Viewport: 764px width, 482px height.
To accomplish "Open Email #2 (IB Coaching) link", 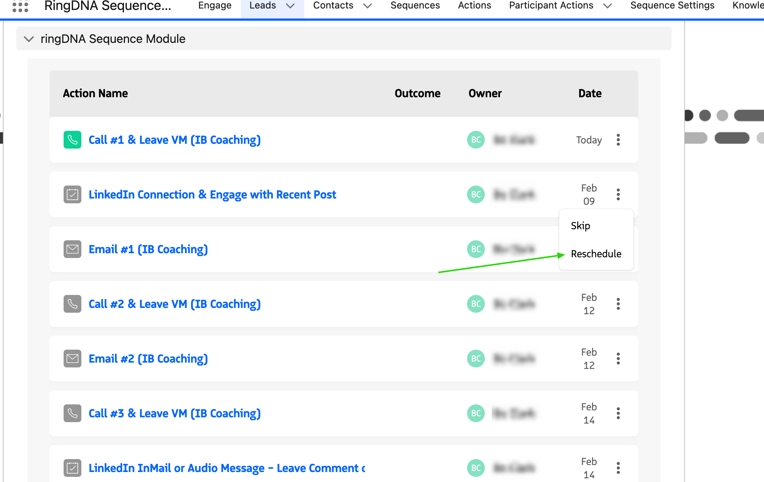I will [x=148, y=359].
